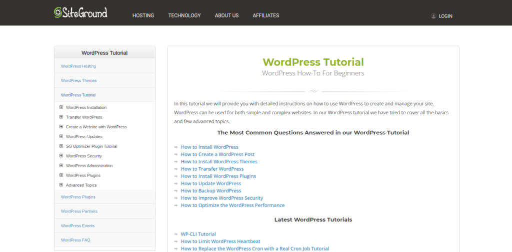Open WordPress Partners in the sidebar
Image resolution: width=512 pixels, height=252 pixels.
(x=79, y=211)
